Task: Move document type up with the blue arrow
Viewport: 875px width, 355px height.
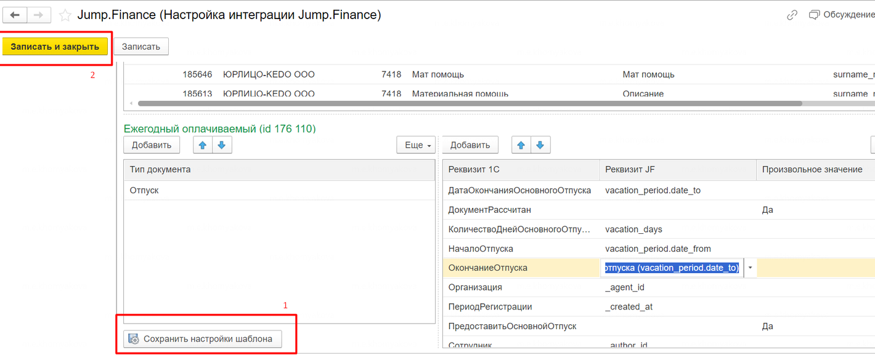Action: (203, 145)
